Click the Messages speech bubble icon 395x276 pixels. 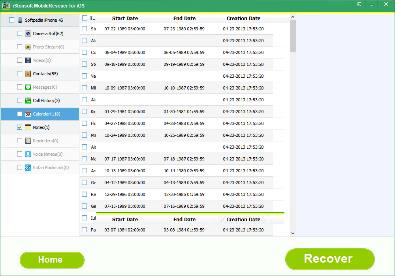[28, 87]
